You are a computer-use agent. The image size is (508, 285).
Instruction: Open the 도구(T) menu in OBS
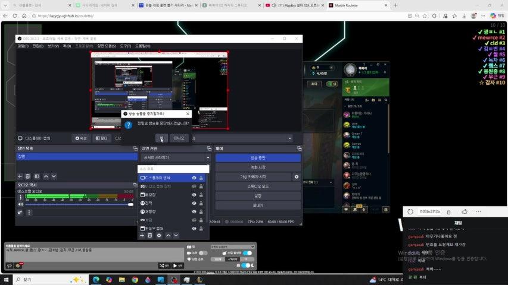coord(126,46)
